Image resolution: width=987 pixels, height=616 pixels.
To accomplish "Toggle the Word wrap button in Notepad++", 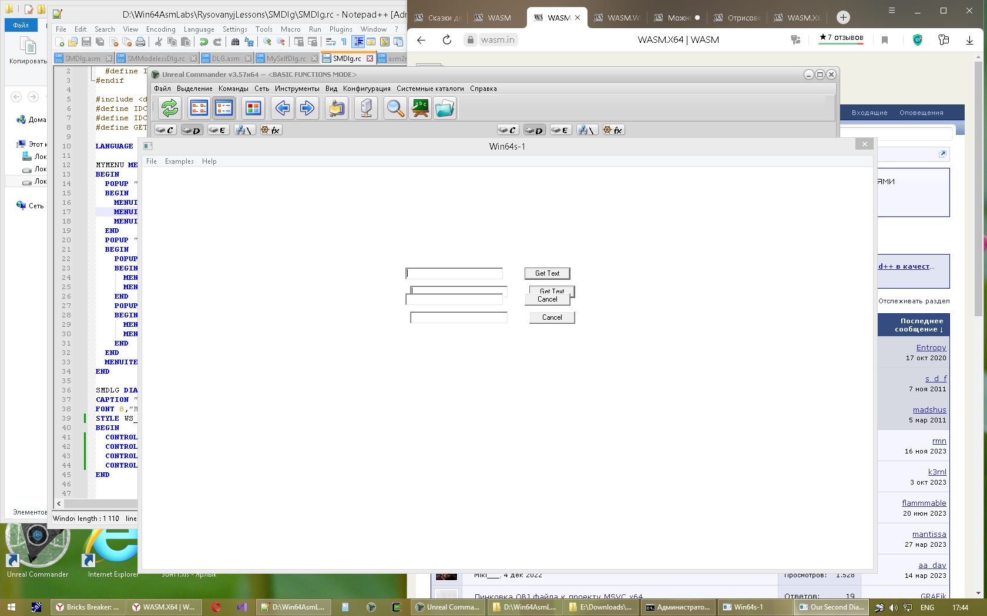I will tap(331, 42).
